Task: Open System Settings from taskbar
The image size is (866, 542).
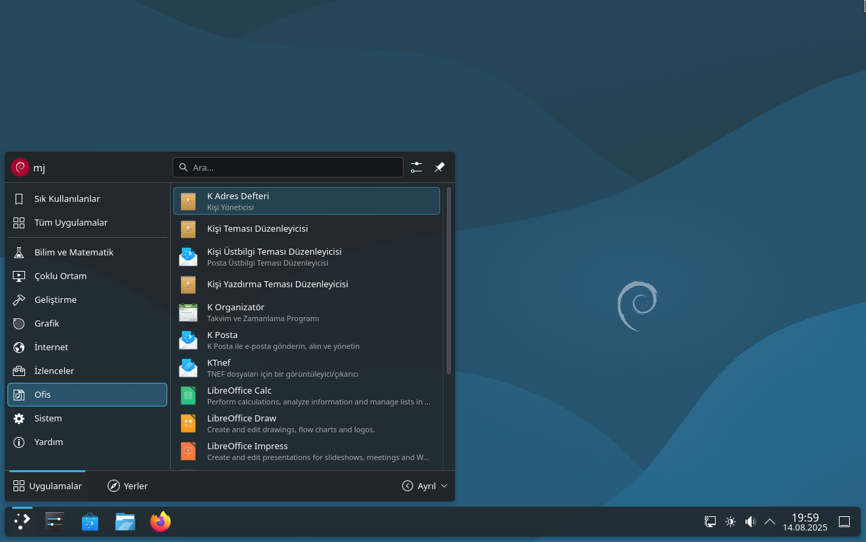Action: 55,522
